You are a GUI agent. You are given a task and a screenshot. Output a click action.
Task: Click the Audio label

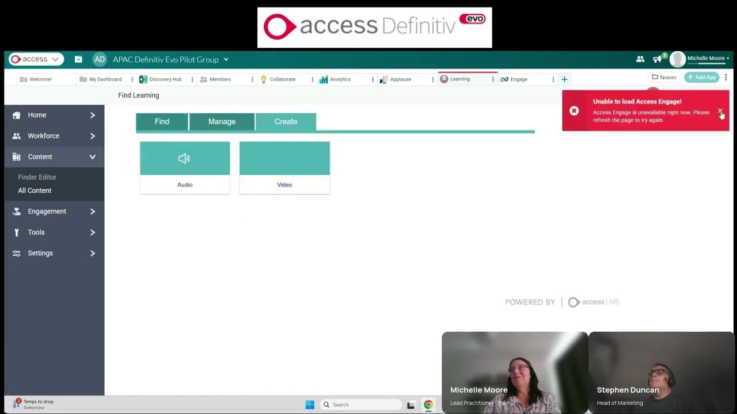tap(185, 185)
